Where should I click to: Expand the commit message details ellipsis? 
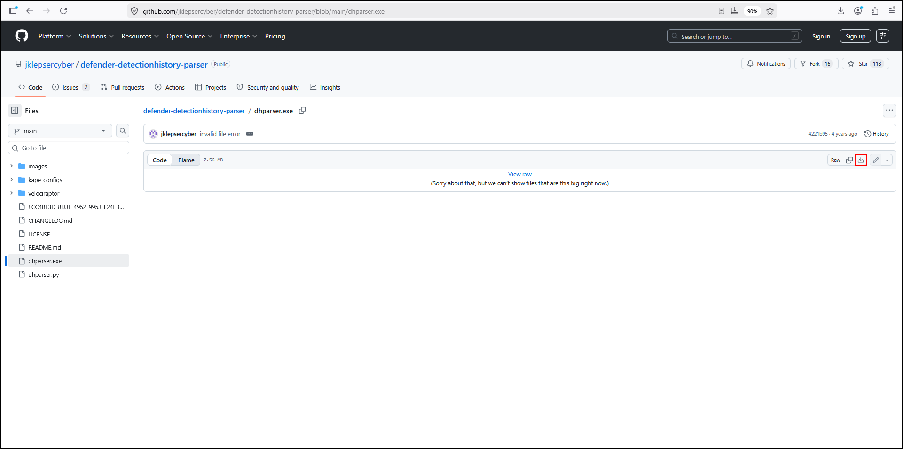(x=250, y=134)
